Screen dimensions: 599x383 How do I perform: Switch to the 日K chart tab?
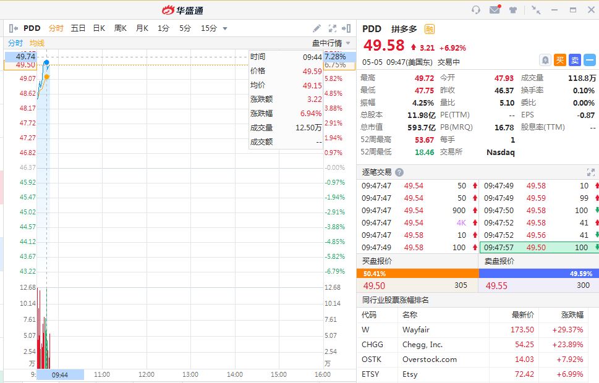click(x=99, y=28)
